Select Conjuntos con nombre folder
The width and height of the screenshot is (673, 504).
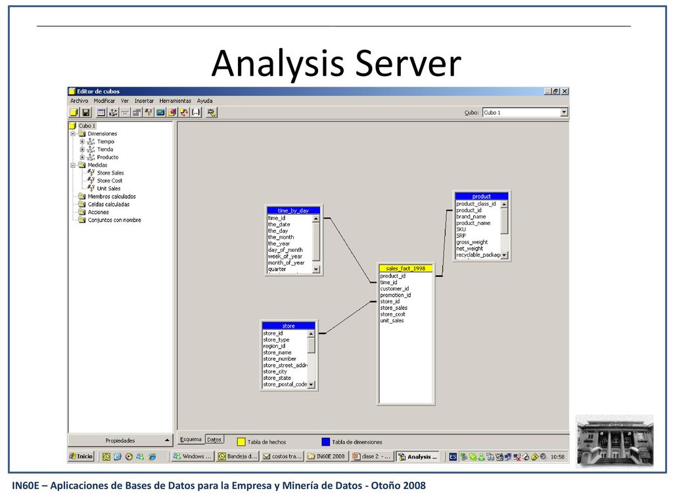[x=114, y=220]
